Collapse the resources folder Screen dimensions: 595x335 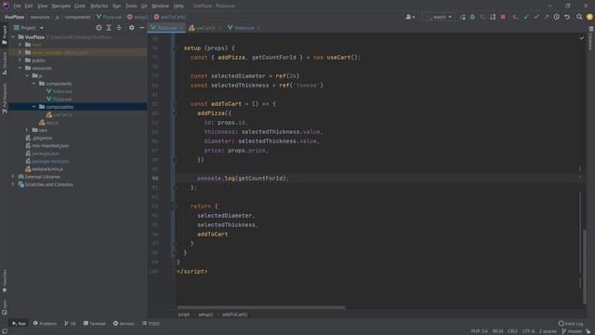(x=20, y=68)
